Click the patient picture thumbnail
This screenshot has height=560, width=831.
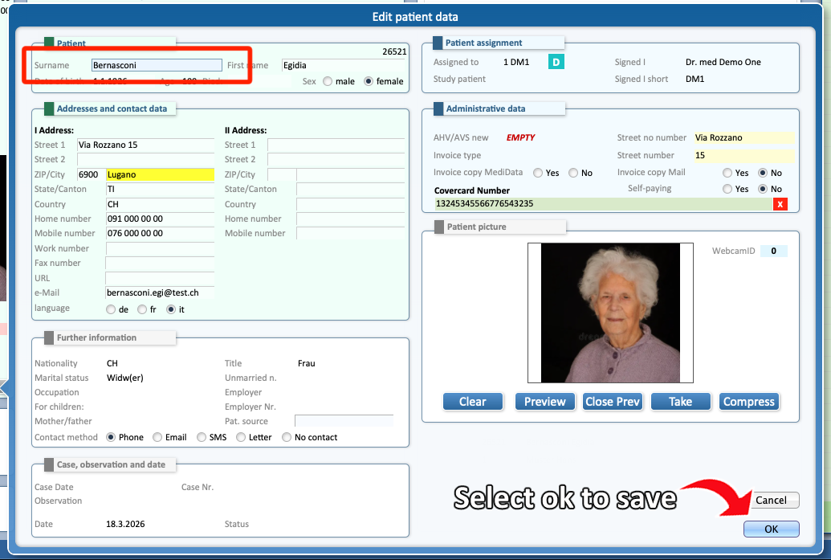(610, 313)
